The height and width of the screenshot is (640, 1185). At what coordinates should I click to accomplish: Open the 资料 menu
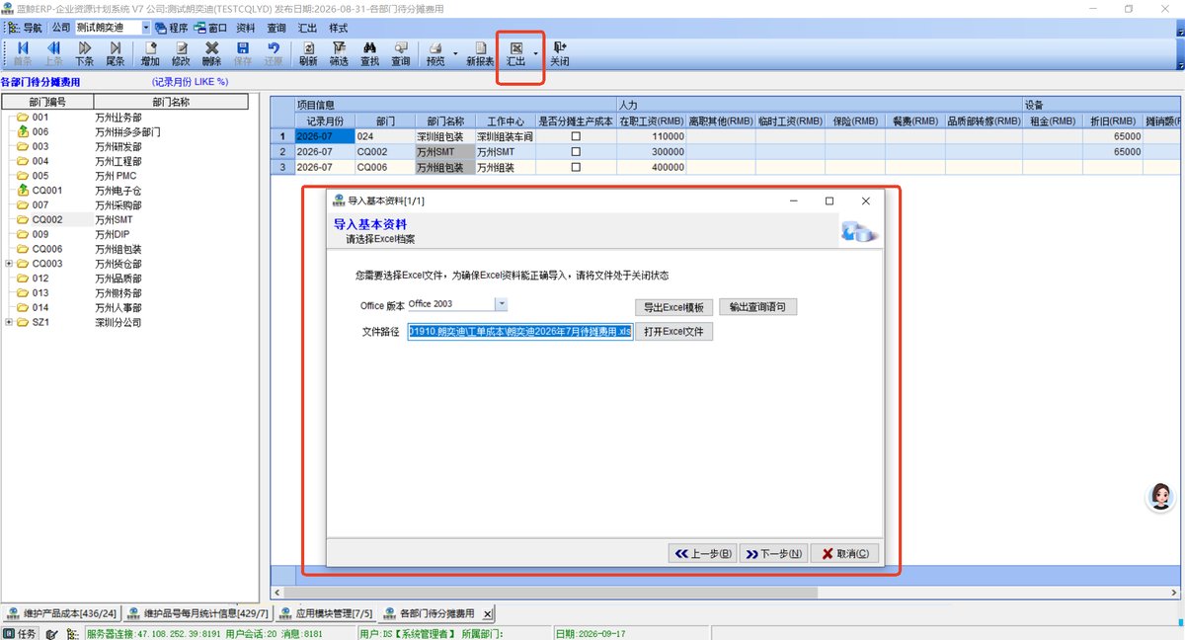(246, 28)
